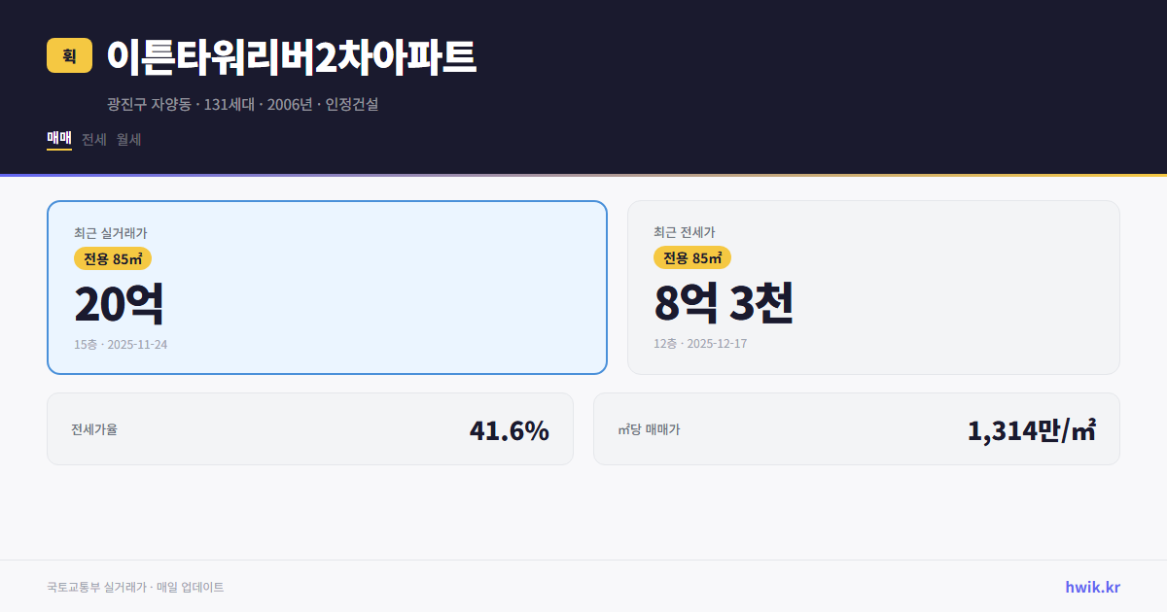Viewport: 1167px width, 612px height.
Task: Click the 12층 · 2025-12-17 date label
Action: [700, 344]
